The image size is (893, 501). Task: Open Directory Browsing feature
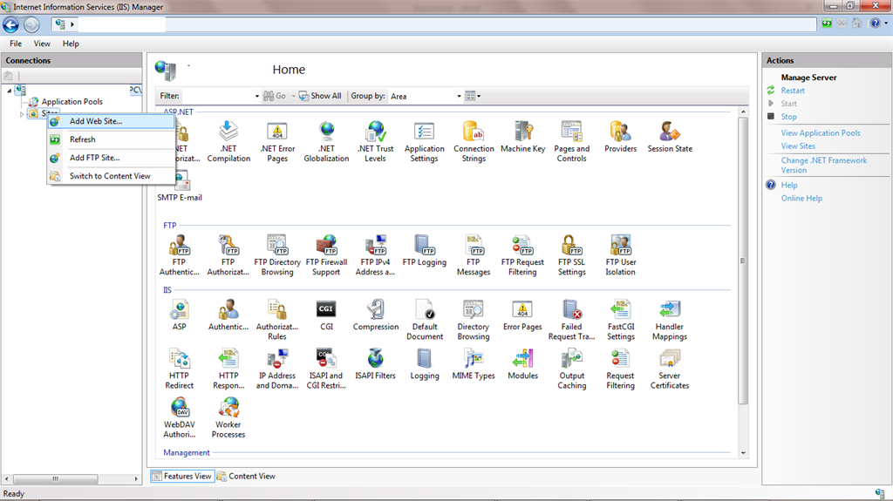pos(474,320)
